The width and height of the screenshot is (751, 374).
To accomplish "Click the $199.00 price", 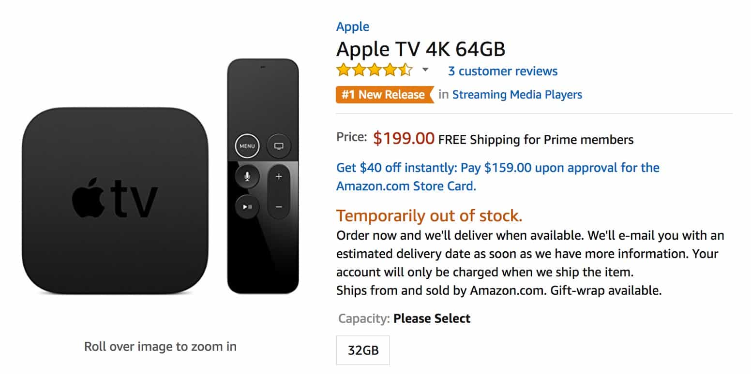I will (x=404, y=139).
